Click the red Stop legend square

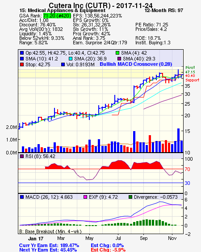pyautogui.click(x=22, y=64)
